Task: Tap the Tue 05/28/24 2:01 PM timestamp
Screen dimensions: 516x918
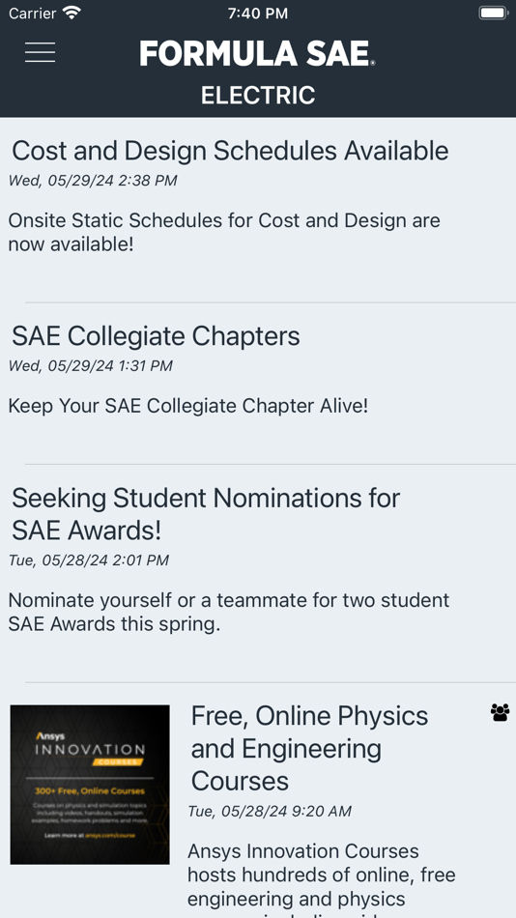Action: 89,560
